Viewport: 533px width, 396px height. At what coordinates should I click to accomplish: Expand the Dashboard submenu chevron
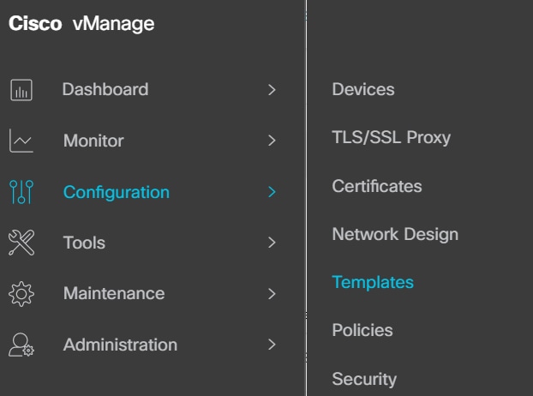[x=272, y=90]
